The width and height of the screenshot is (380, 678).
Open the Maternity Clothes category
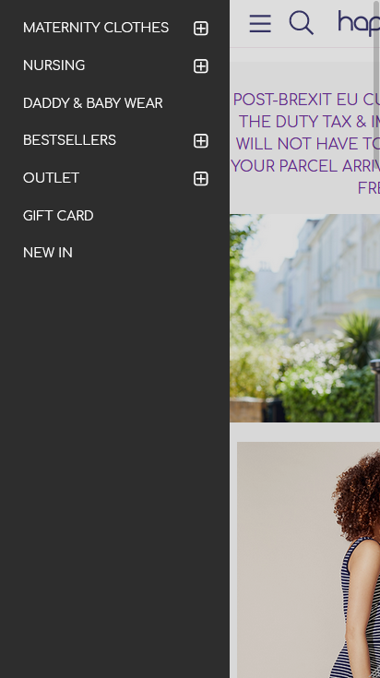click(x=96, y=28)
